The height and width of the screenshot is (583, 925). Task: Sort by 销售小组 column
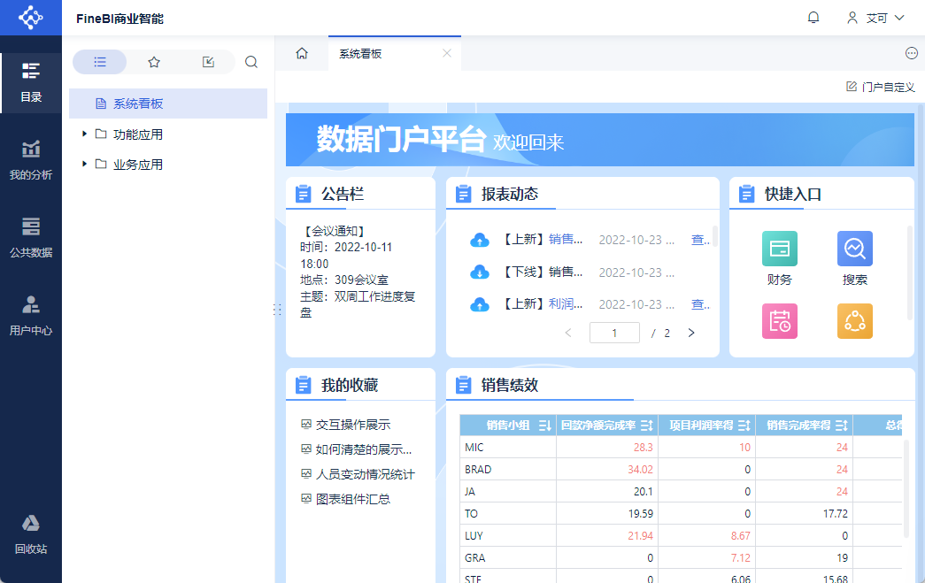(x=544, y=426)
